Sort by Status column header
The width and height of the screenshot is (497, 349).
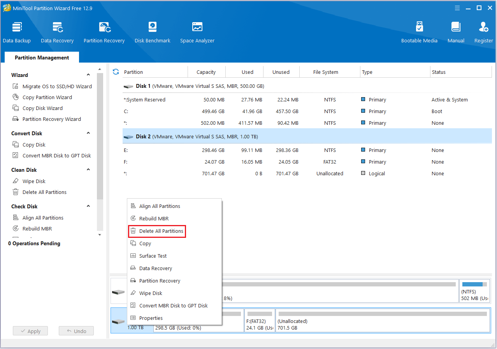pos(461,72)
